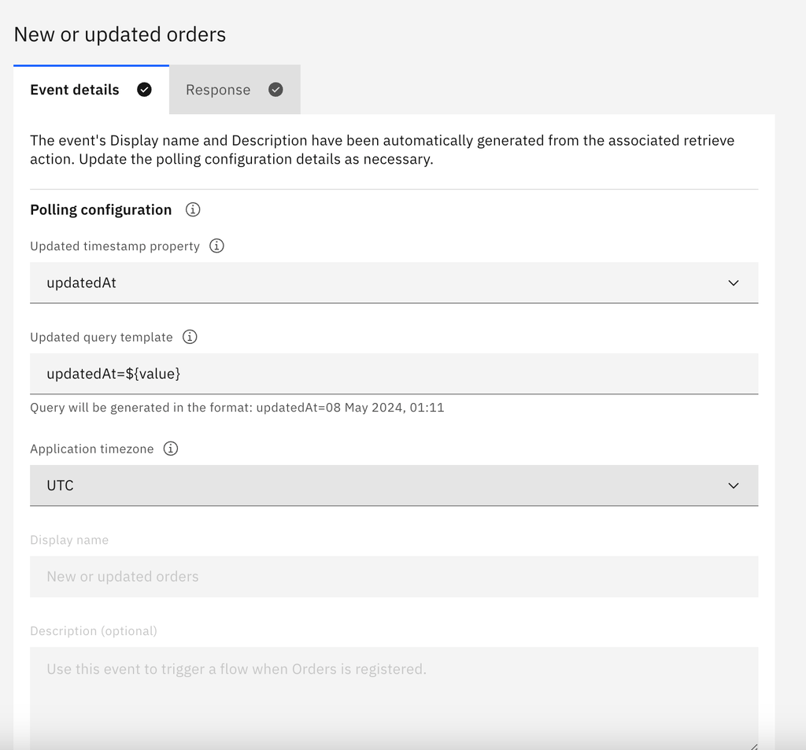Image resolution: width=806 pixels, height=750 pixels.
Task: Click the textarea resize handle corner
Action: pos(753,746)
